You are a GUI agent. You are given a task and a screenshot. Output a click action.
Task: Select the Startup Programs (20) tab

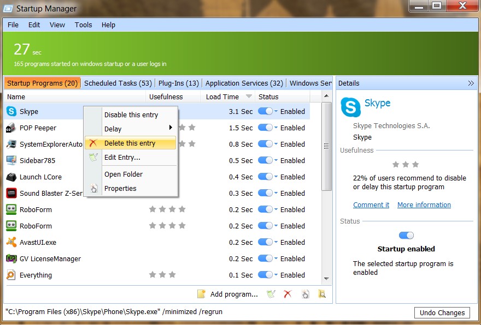click(42, 83)
